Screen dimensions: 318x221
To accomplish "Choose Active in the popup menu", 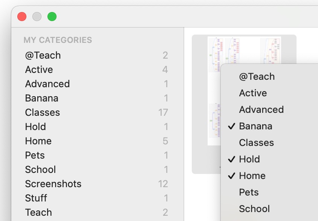I will point(253,93).
